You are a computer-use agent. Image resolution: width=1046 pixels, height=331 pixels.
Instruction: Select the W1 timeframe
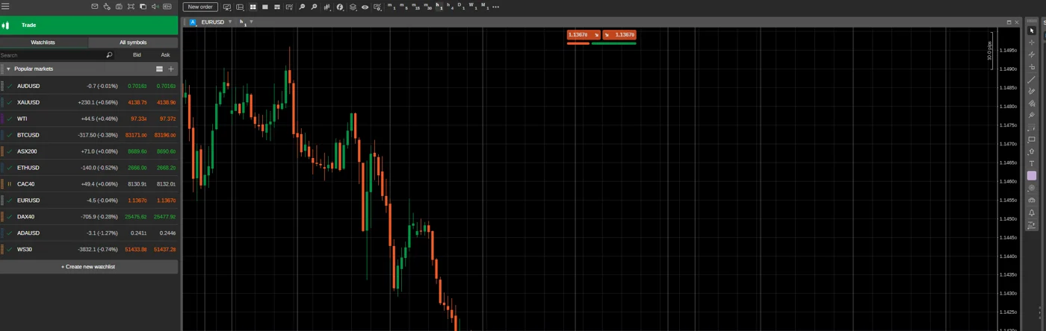tap(472, 6)
